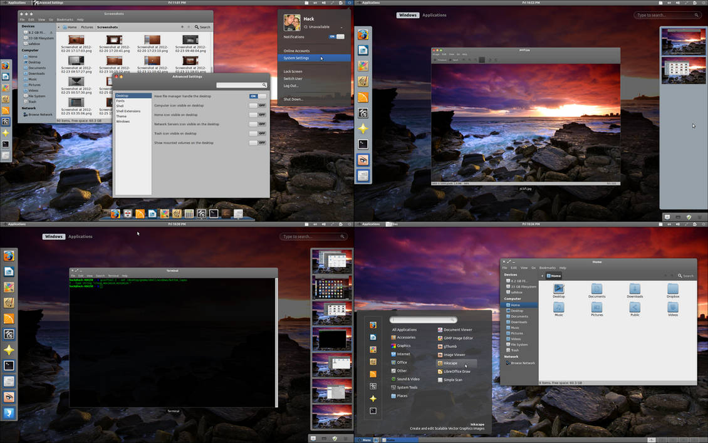
Task: Eject the 8.2 GB device in Screenshots window
Action: (x=51, y=33)
